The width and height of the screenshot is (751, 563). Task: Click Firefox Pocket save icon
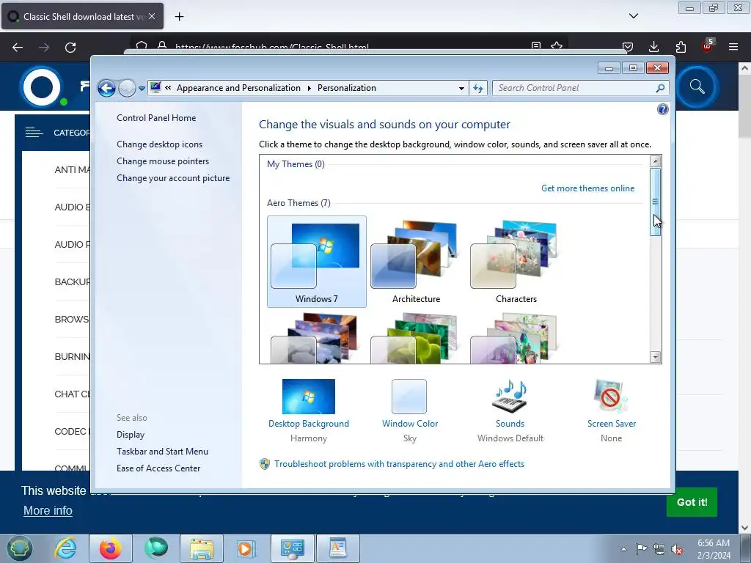pos(628,47)
